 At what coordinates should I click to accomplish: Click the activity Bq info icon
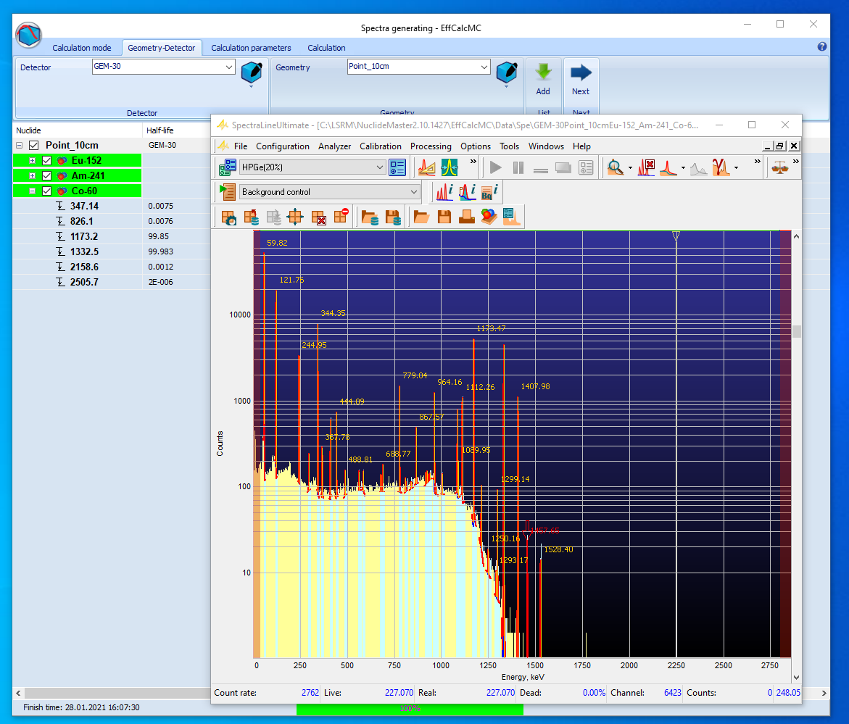[489, 192]
